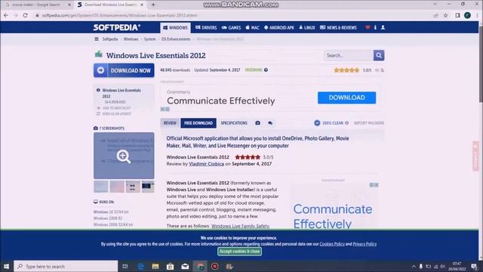Open the user account icon

383,27
